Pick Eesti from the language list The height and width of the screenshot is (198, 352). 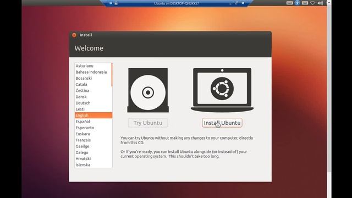(93, 109)
